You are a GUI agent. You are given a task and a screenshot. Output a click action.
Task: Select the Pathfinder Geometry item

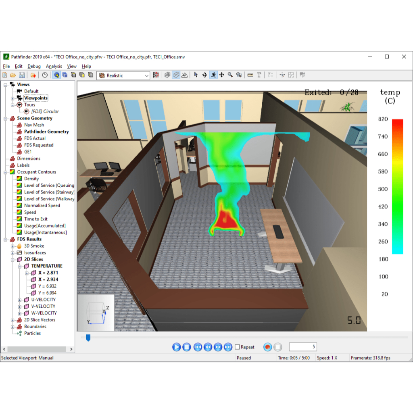46,132
